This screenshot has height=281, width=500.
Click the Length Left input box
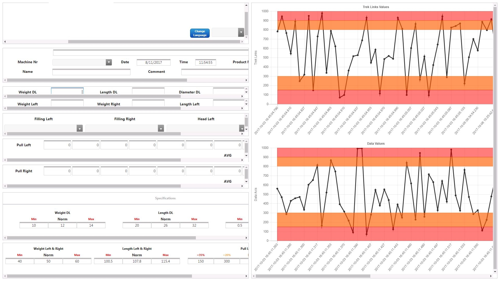pyautogui.click(x=229, y=103)
